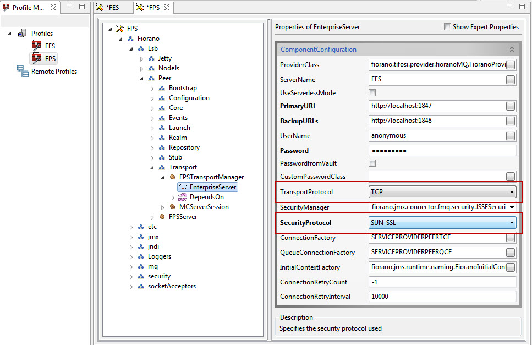Click the Profile Manager view icon
The width and height of the screenshot is (532, 345).
click(6, 7)
